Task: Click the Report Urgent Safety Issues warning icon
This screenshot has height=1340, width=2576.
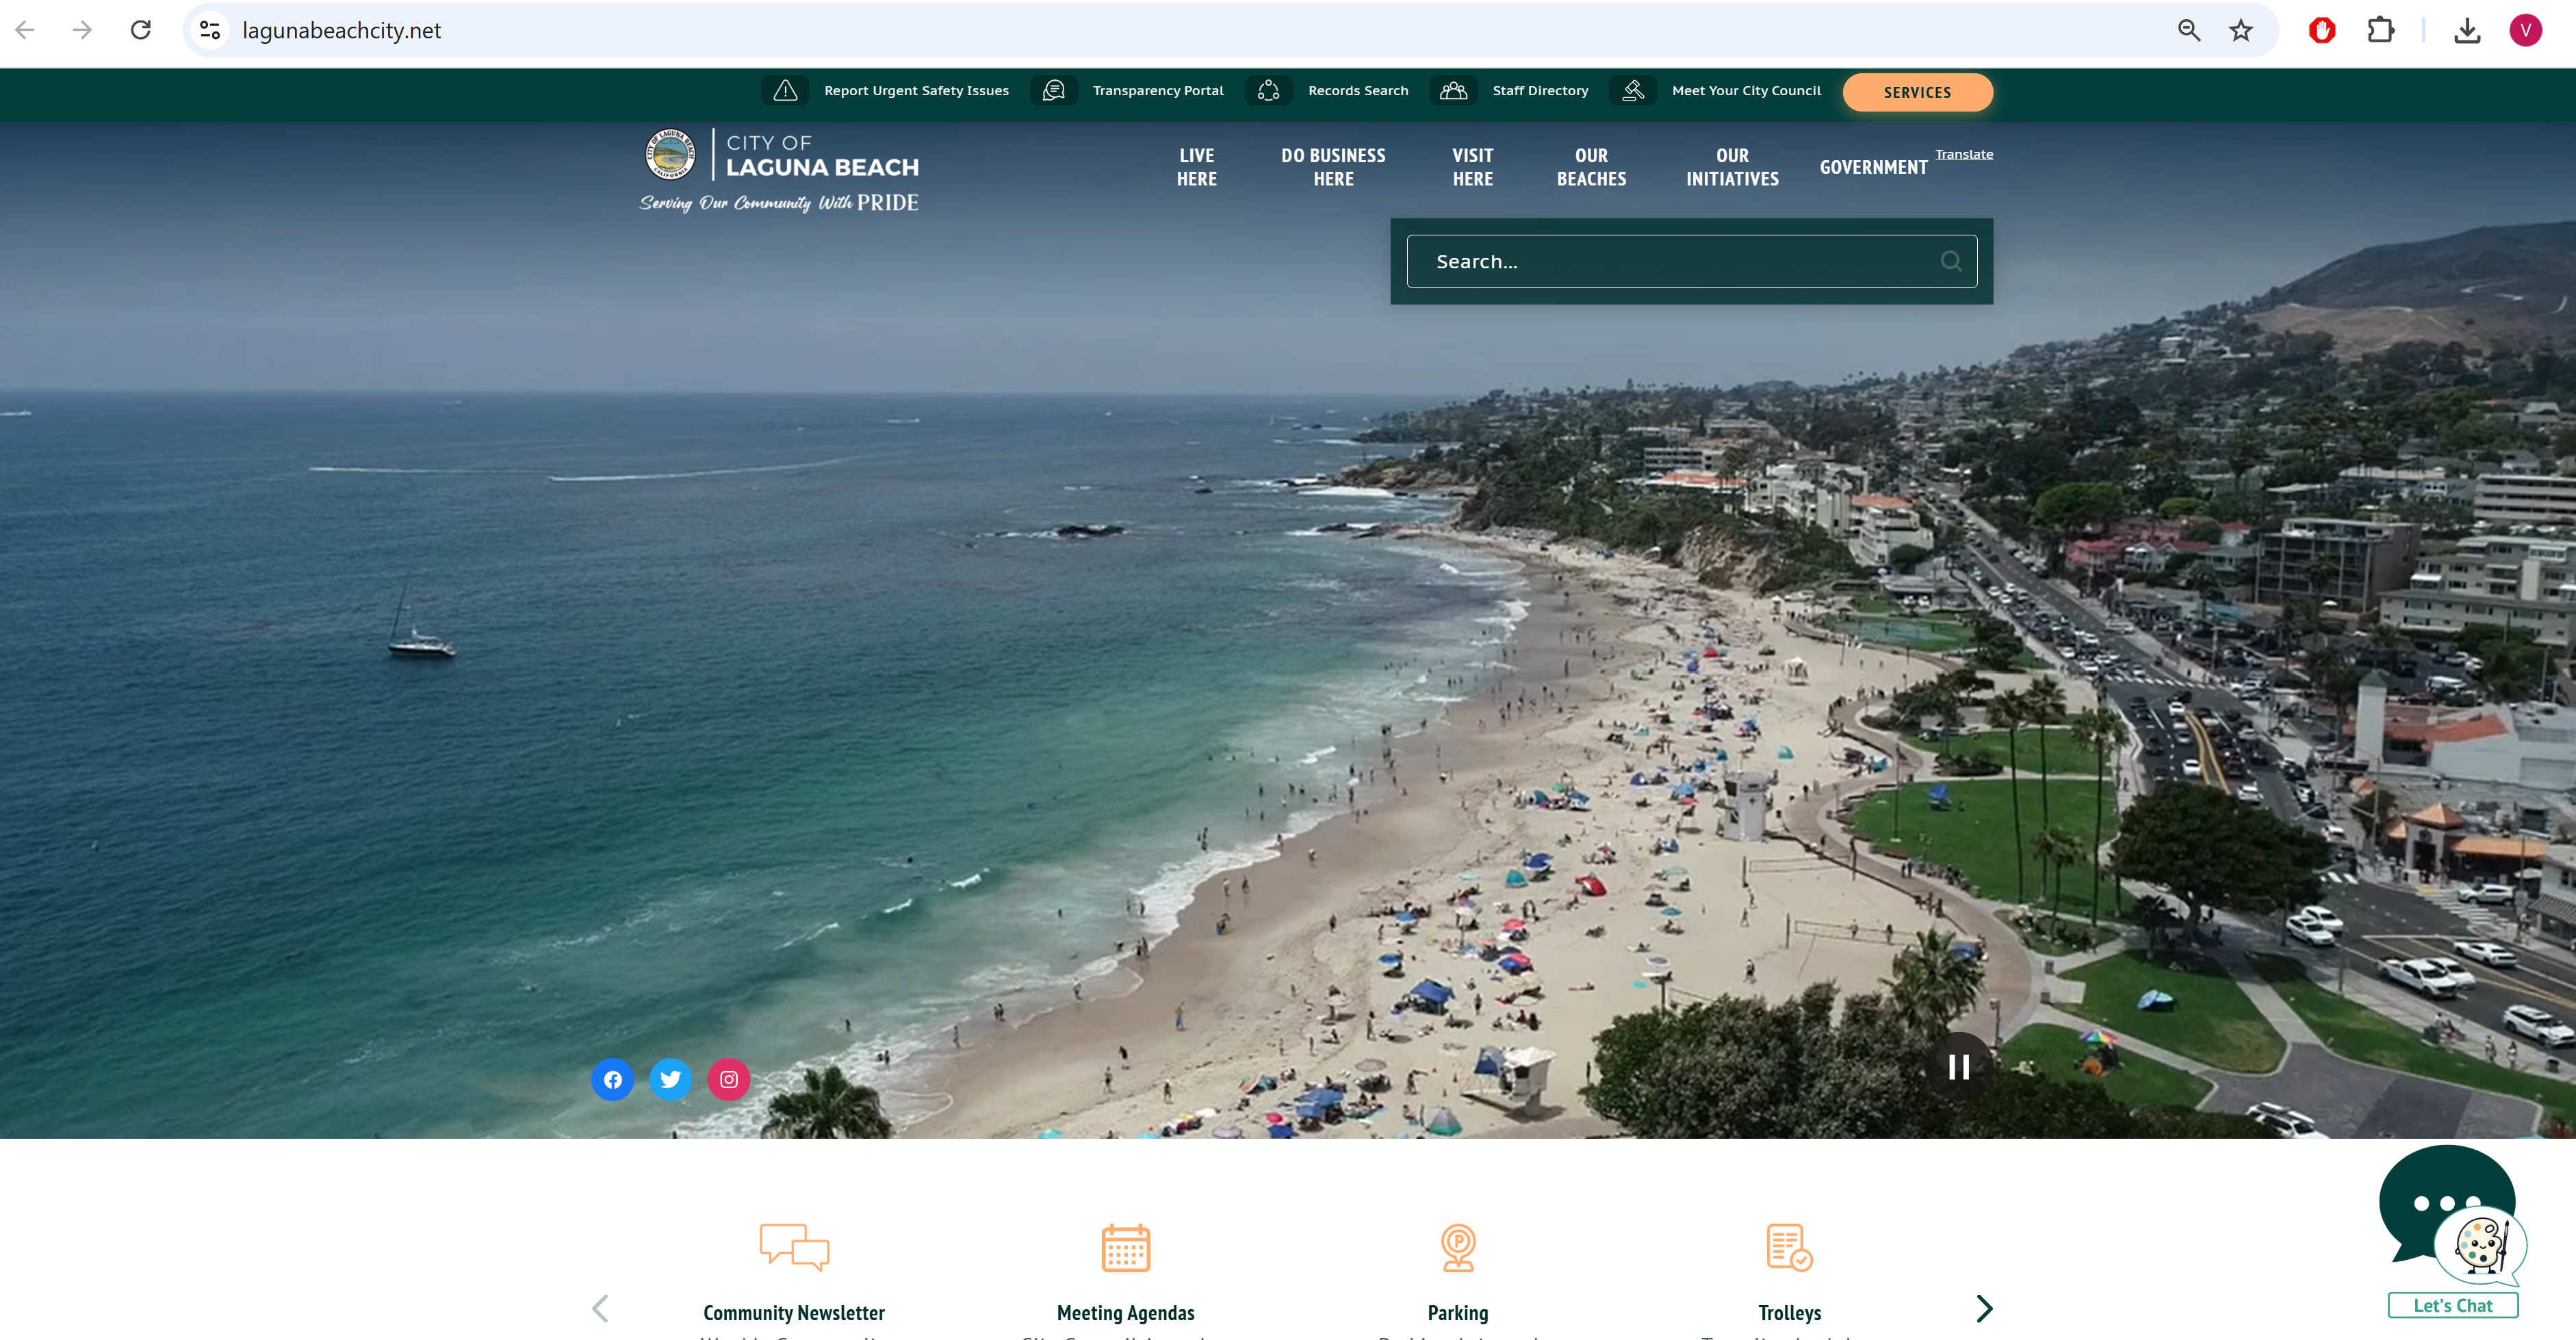Action: [785, 91]
